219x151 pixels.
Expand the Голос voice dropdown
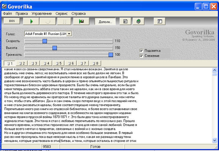coord(69,34)
